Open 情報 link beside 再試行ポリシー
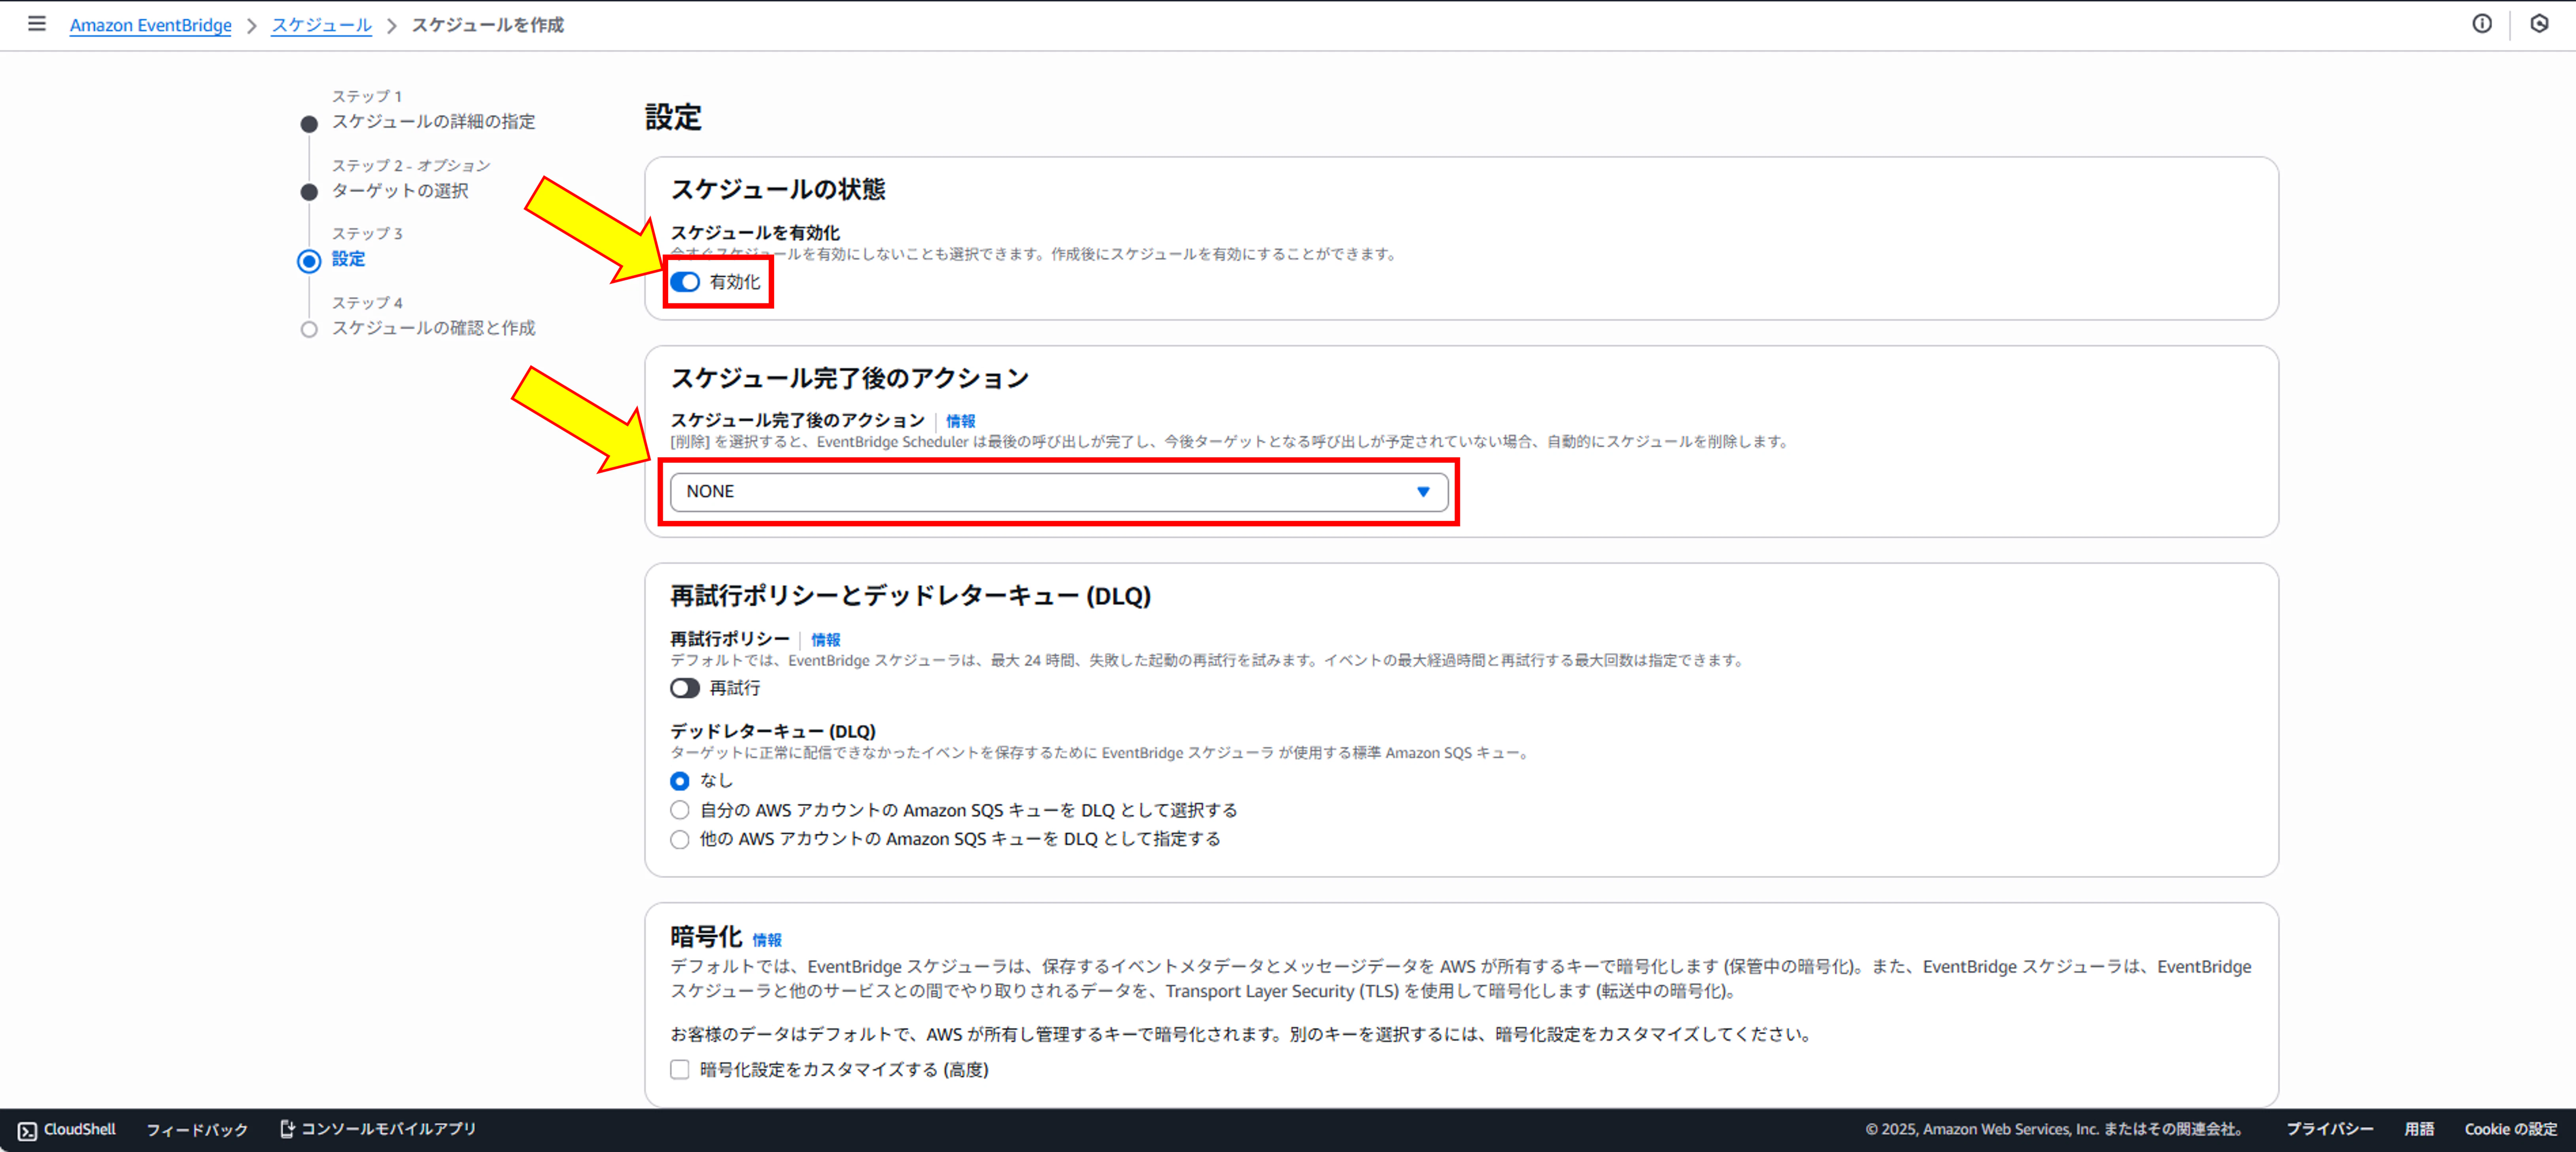 (x=826, y=641)
